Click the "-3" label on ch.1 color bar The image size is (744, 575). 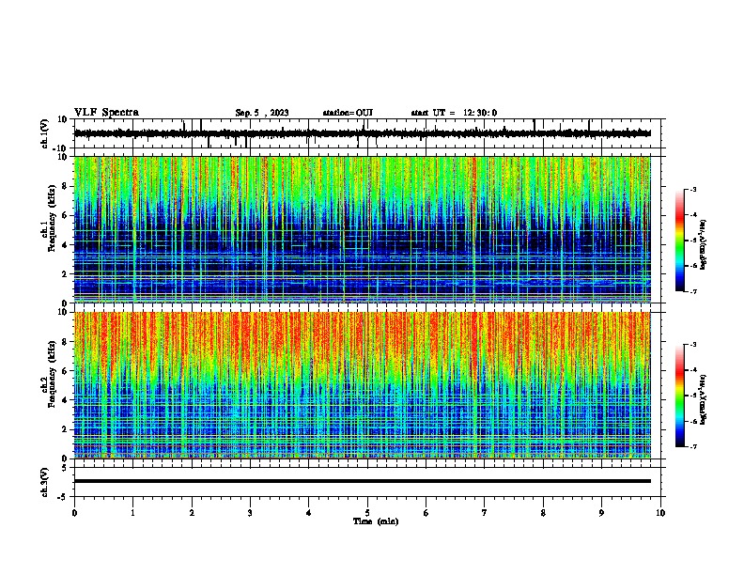[693, 189]
